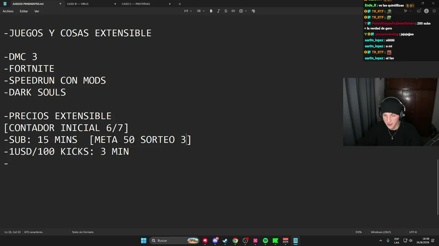The width and height of the screenshot is (439, 246).
Task: Click the aar0n_lopez 'el fav' chat message
Action: click(379, 58)
